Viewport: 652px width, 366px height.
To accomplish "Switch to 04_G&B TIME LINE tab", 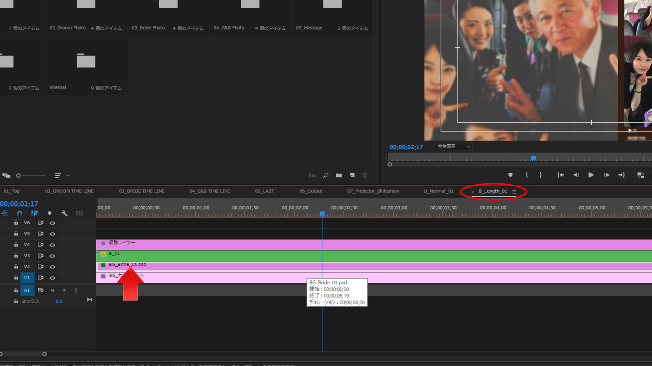I will point(210,191).
